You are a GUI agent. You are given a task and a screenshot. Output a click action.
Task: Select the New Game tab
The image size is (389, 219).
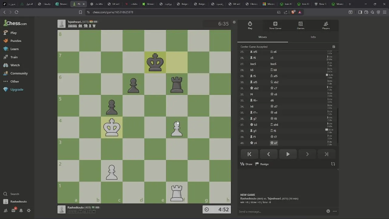coord(275,26)
